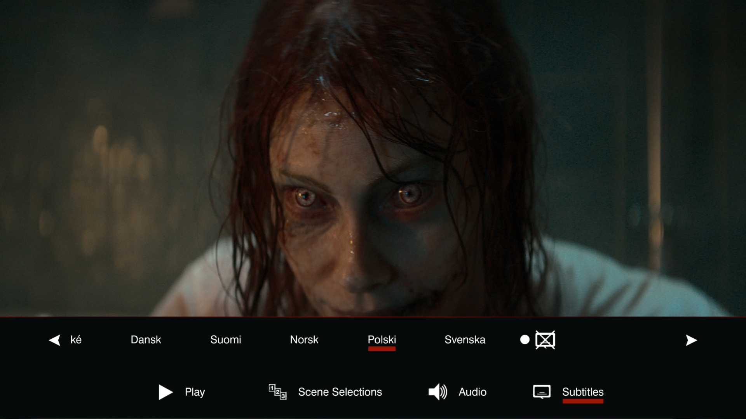This screenshot has width=746, height=419.
Task: Open the Audio options menu
Action: click(457, 392)
